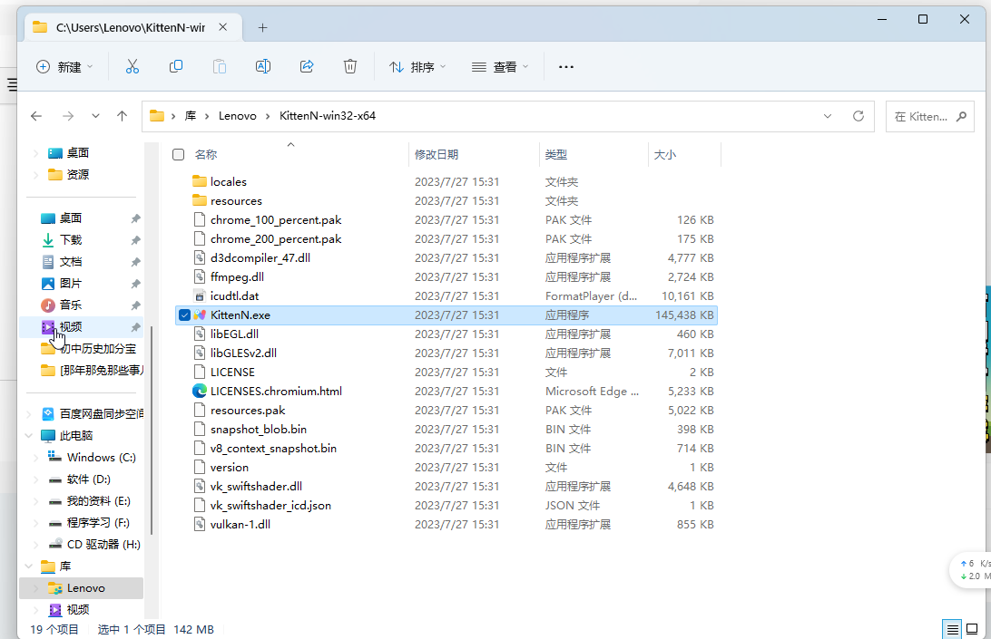Open the three-dot more options menu
991x639 pixels.
coord(565,66)
